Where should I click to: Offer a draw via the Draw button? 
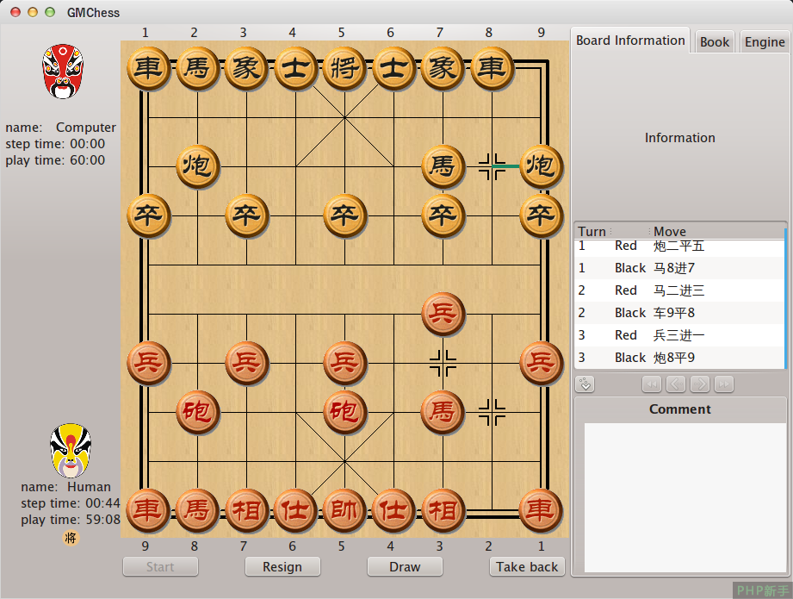(x=405, y=566)
